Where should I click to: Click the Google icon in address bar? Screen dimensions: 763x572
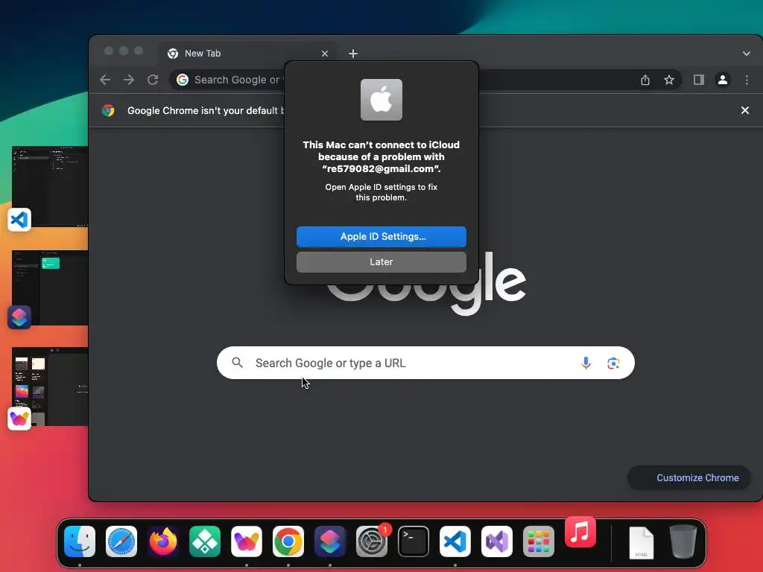pos(183,80)
